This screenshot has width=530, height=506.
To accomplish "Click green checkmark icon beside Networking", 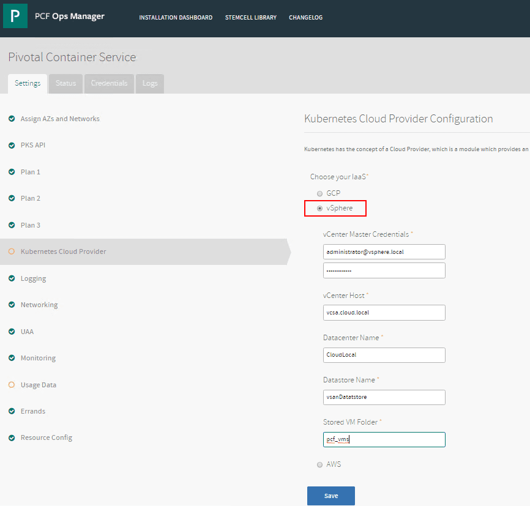I will (x=12, y=305).
